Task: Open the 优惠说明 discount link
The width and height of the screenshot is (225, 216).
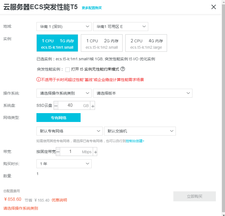Action: (59, 200)
